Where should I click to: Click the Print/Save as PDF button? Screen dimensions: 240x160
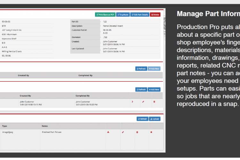pyautogui.click(x=105, y=15)
